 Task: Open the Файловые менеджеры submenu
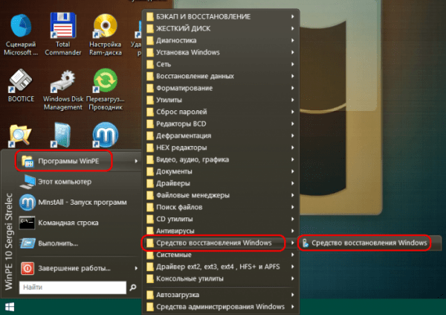(x=221, y=195)
